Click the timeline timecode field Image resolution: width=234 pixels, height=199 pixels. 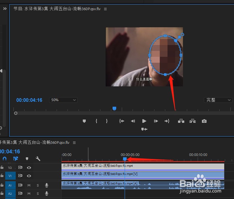(10, 151)
